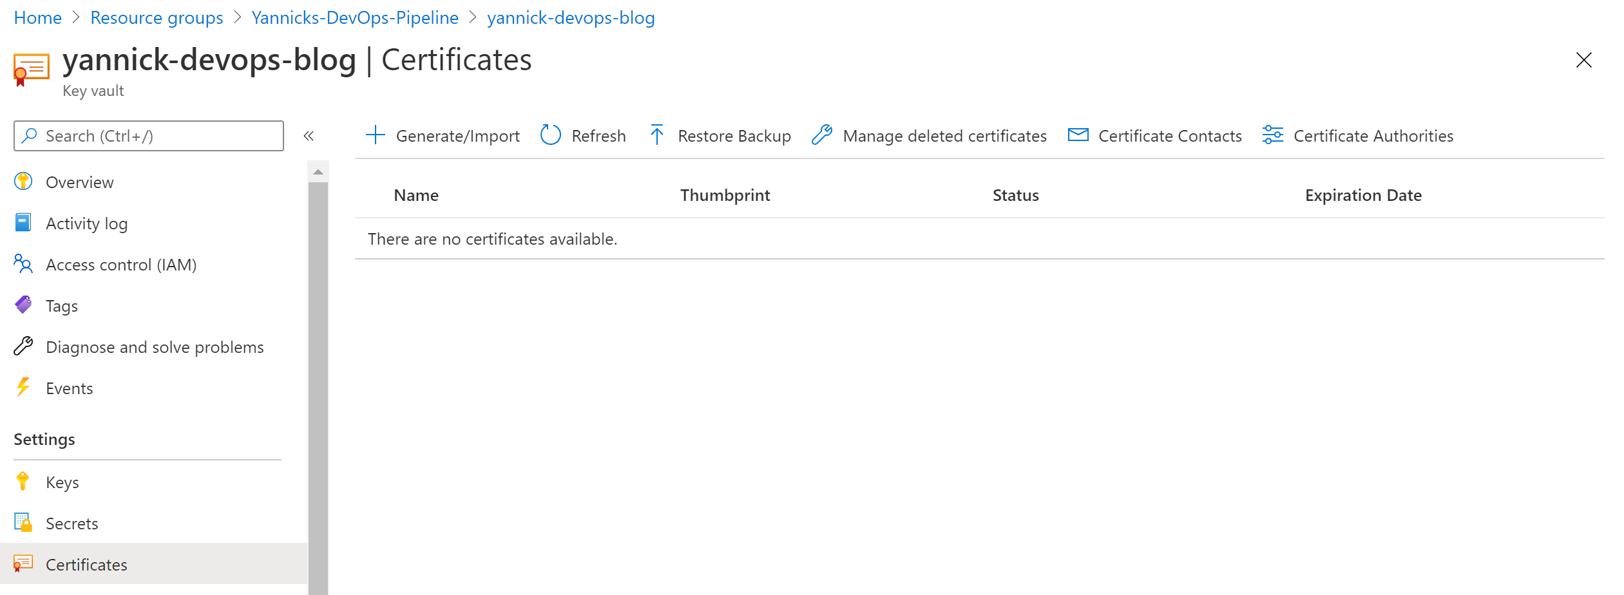Click the Key vault certificate header icon

[x=31, y=69]
